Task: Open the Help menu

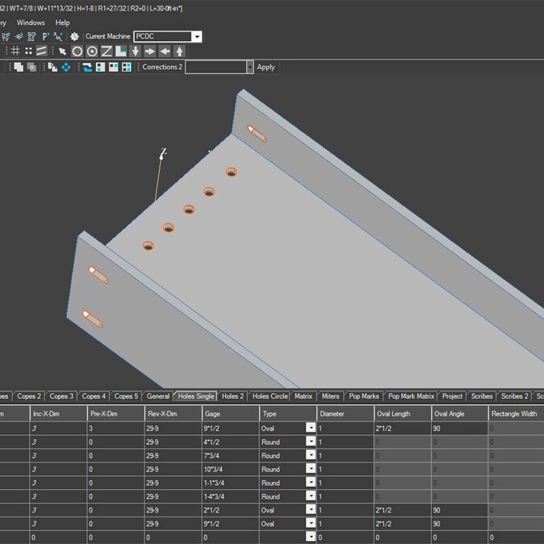Action: 62,23
